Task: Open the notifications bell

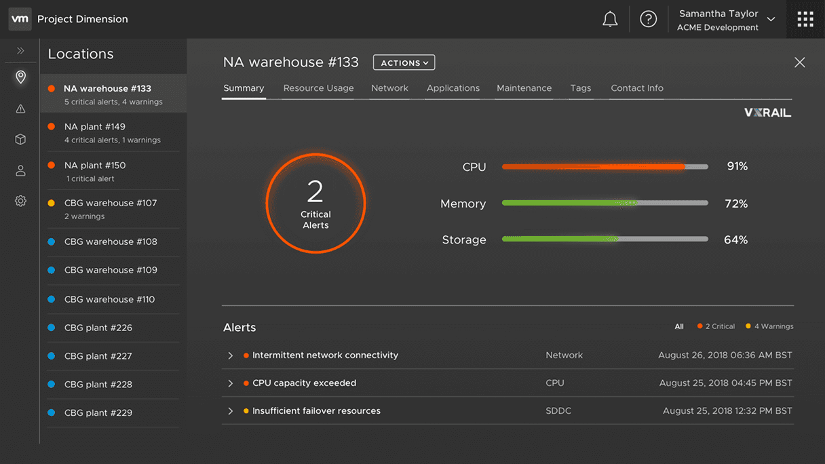Action: [x=610, y=20]
